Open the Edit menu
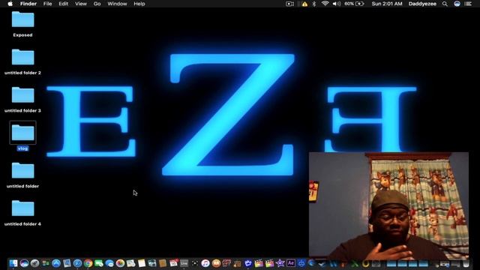 coord(63,4)
